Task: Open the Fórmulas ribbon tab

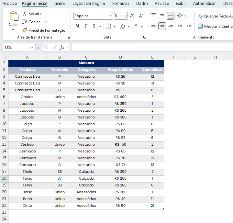Action: pos(121,4)
